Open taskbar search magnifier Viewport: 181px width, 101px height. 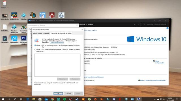[x=9, y=99]
